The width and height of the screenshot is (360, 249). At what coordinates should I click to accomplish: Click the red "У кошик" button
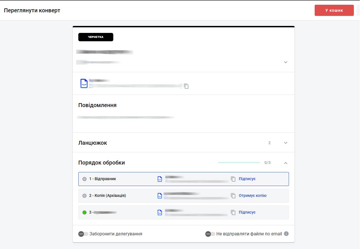pyautogui.click(x=334, y=10)
